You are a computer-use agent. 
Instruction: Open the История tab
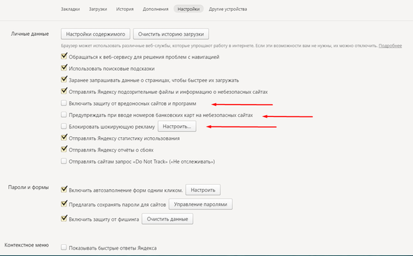tap(125, 10)
